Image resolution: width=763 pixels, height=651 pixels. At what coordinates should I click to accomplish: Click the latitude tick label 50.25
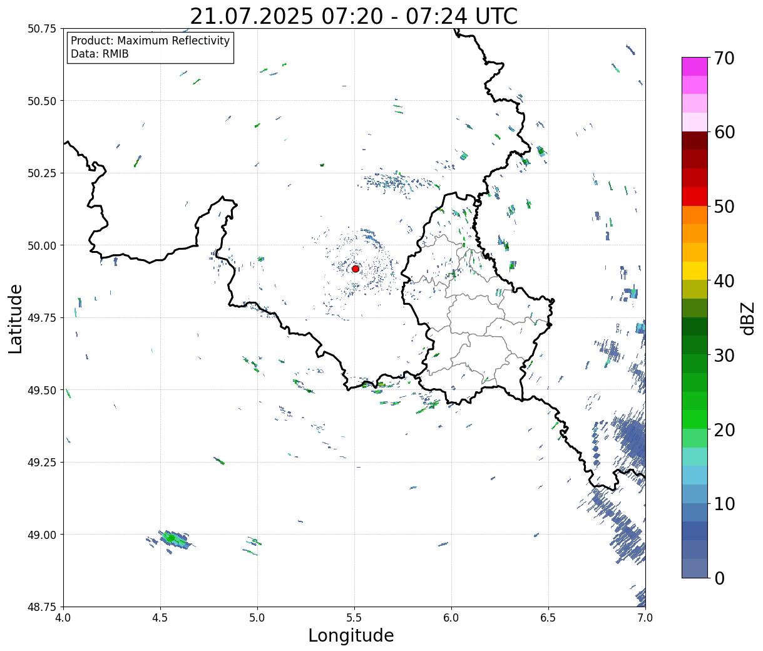[42, 173]
